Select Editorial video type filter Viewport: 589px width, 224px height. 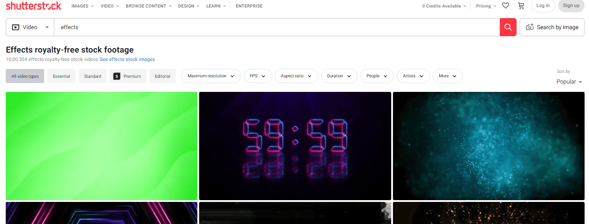pyautogui.click(x=162, y=76)
